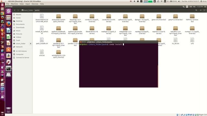Select the conda-4.2.12-py35_0.tar.bz2 archive
This screenshot has width=207, height=116.
pos(92,18)
